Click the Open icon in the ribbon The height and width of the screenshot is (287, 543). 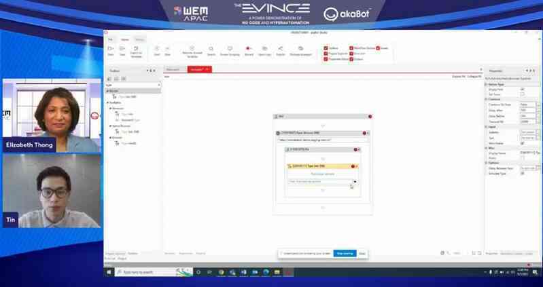tap(111, 49)
